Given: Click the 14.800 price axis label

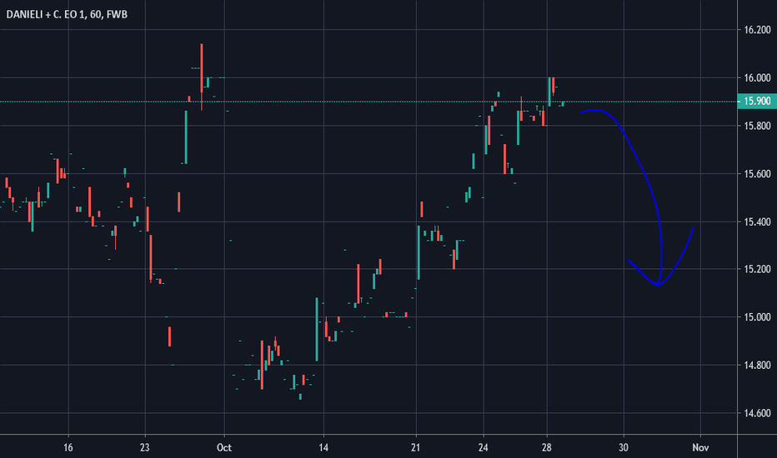Looking at the screenshot, I should tap(757, 366).
